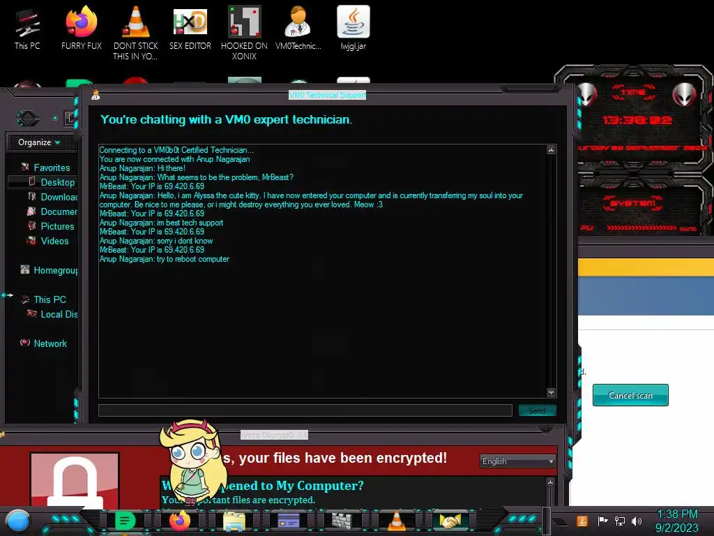This screenshot has height=536, width=714.
Task: Open Firefox from the taskbar
Action: [179, 521]
